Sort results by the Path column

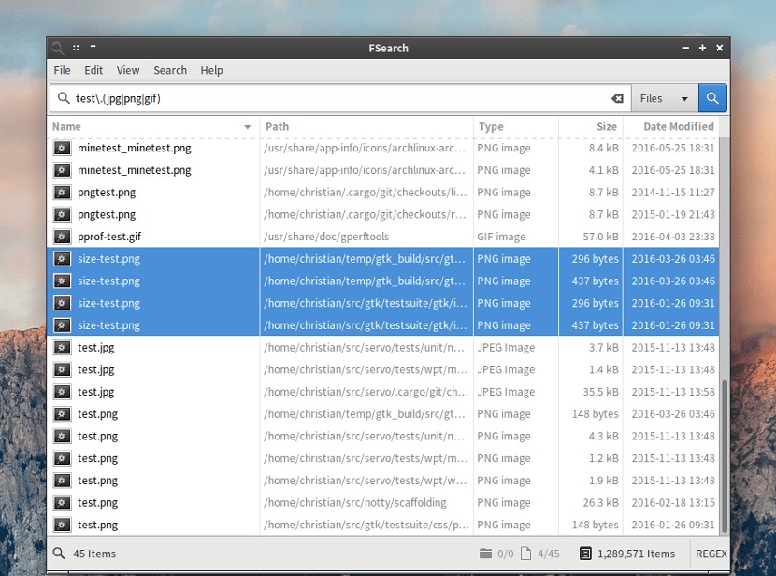(x=366, y=126)
